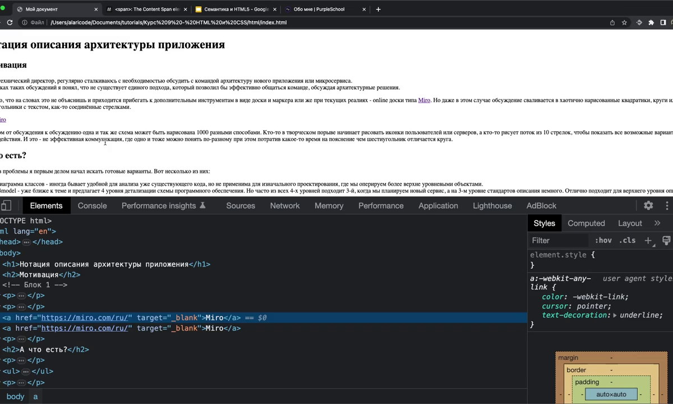The image size is (673, 404).
Task: Open a new browser tab
Action: [x=378, y=9]
